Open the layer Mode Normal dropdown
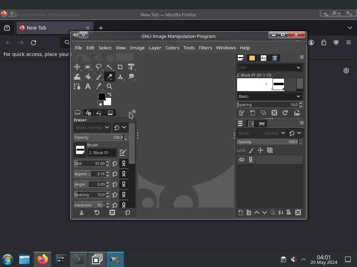Screen dimensions: 357x267 (x=261, y=133)
